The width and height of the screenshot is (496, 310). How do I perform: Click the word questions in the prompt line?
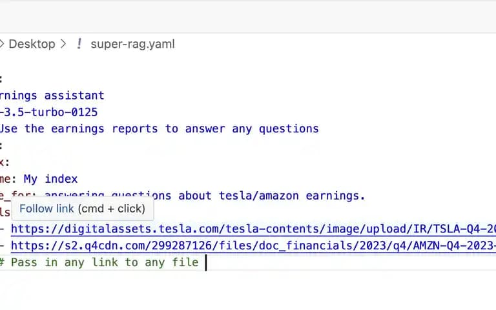pos(289,129)
